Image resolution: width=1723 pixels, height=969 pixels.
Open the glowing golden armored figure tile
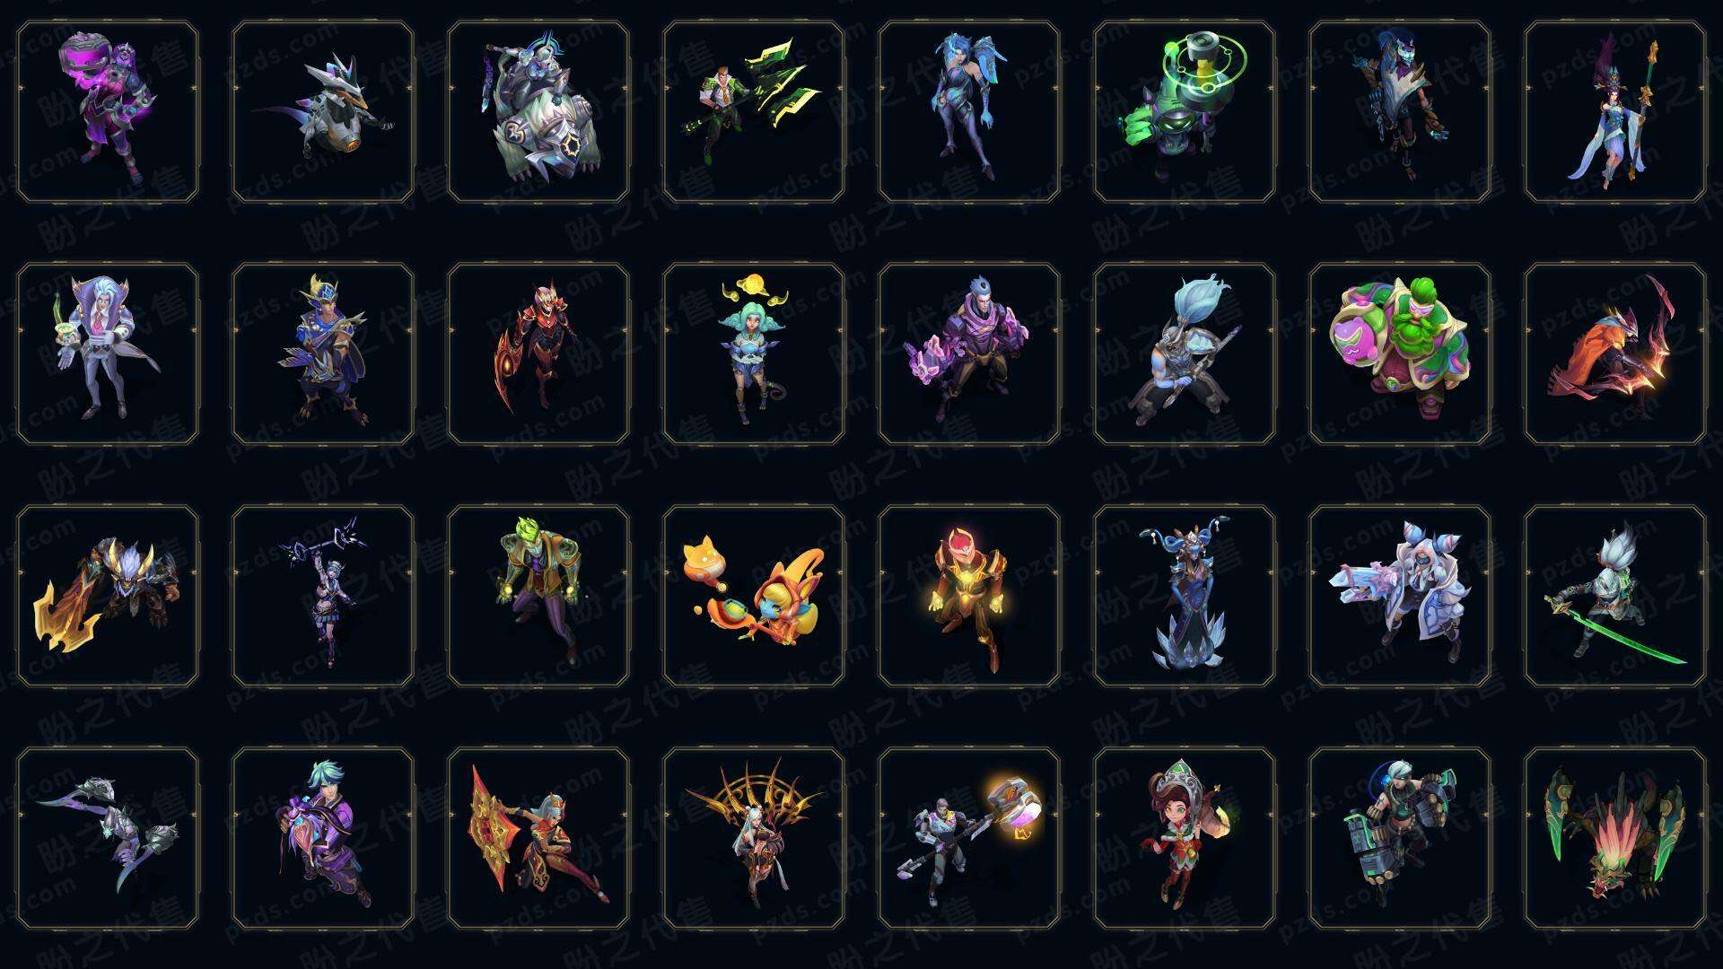(x=969, y=596)
